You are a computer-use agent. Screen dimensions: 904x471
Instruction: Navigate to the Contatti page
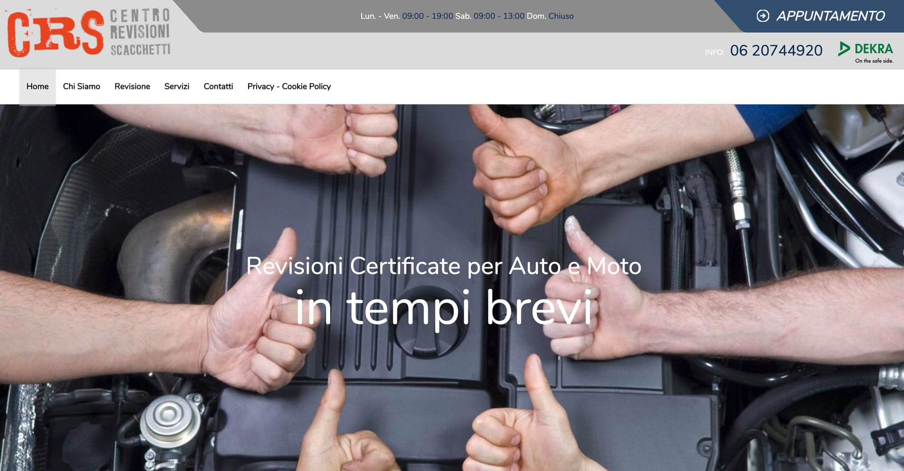click(x=218, y=87)
